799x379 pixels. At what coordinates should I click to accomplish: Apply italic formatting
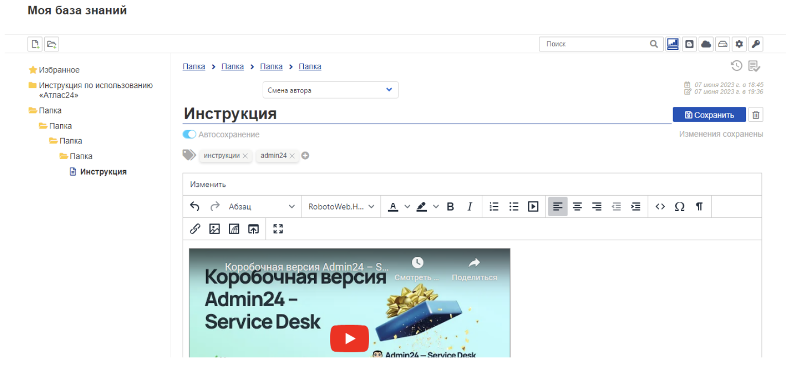(x=469, y=206)
